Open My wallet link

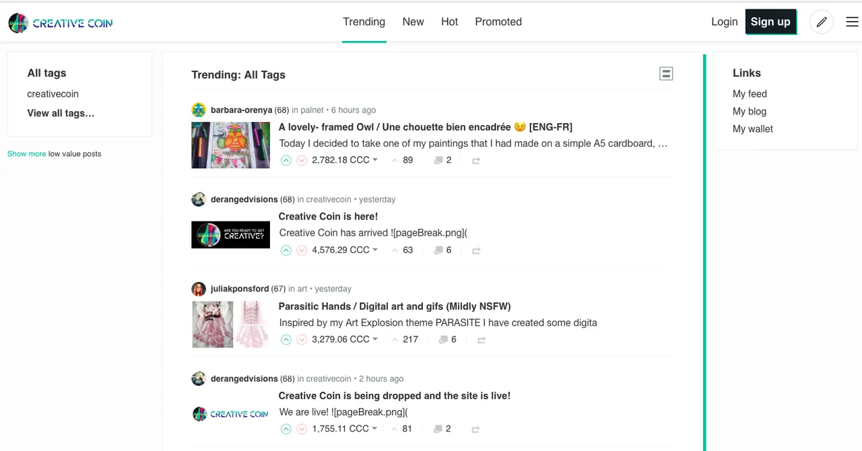coord(753,129)
